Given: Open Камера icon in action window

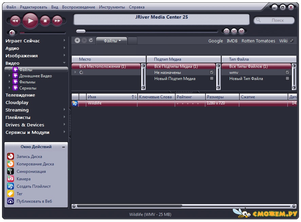Looking at the screenshot, I should pyautogui.click(x=11, y=179).
